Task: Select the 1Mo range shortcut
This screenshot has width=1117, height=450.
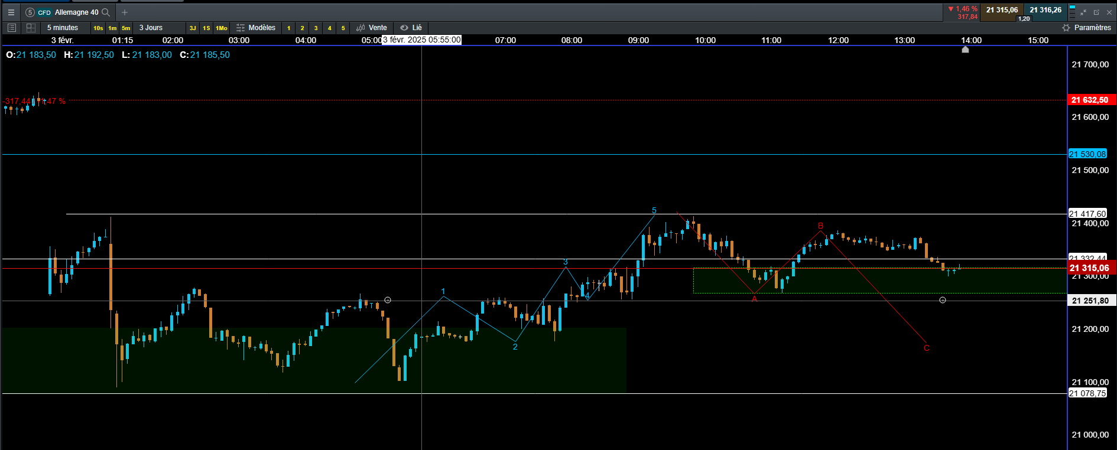Action: pyautogui.click(x=222, y=28)
